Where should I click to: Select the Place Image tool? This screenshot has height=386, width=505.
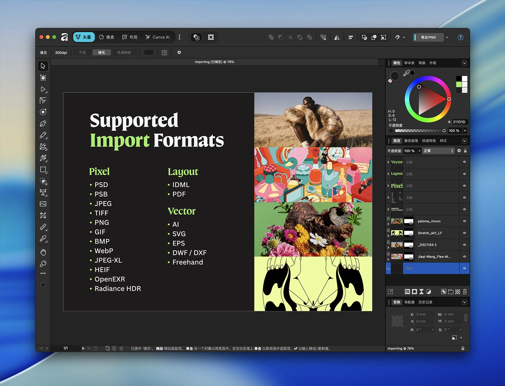click(43, 204)
